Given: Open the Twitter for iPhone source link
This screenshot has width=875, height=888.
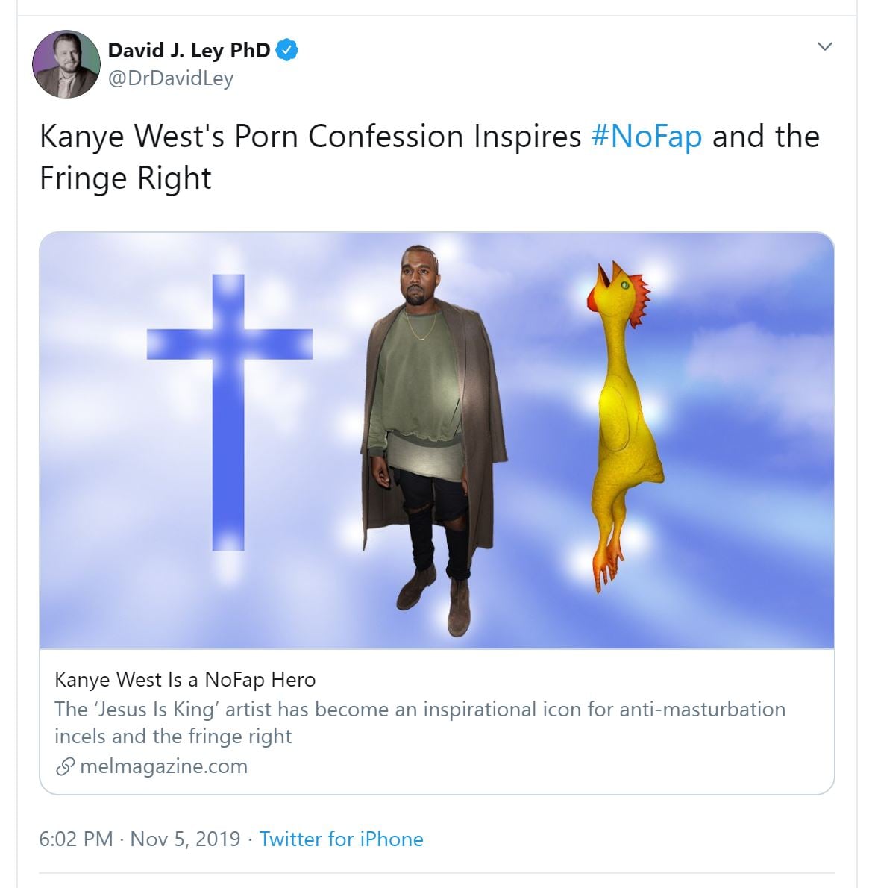Looking at the screenshot, I should (x=341, y=839).
